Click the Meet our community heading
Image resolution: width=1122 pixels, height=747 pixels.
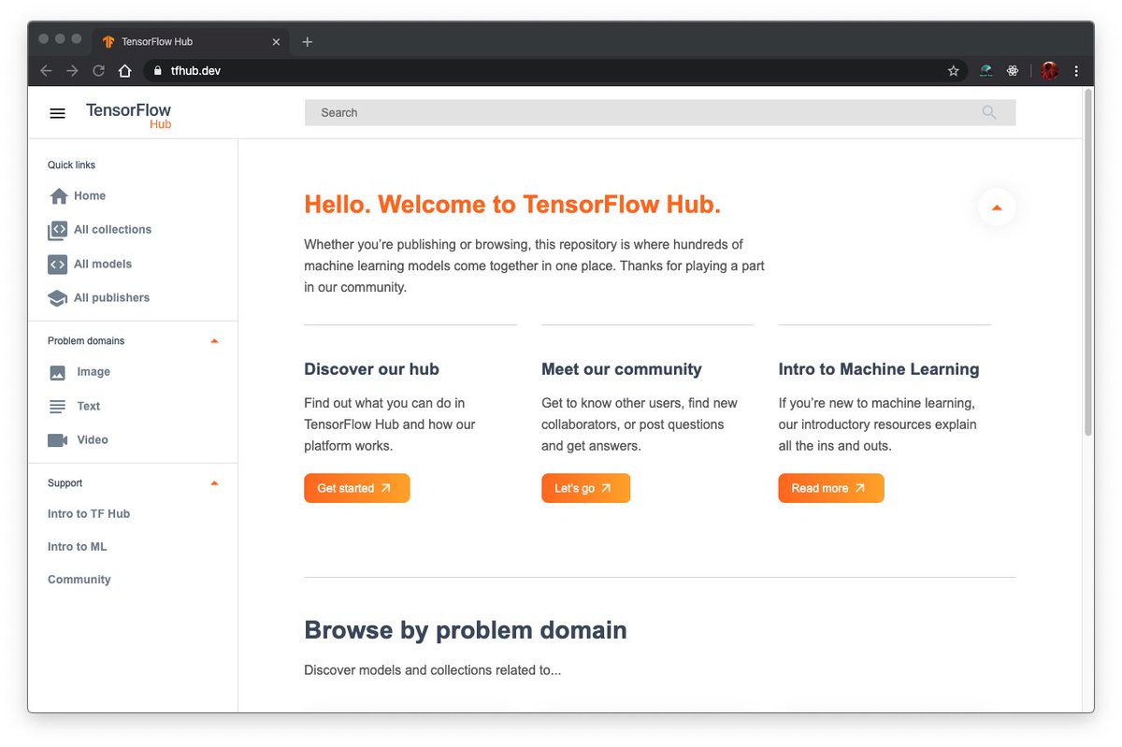(x=622, y=369)
